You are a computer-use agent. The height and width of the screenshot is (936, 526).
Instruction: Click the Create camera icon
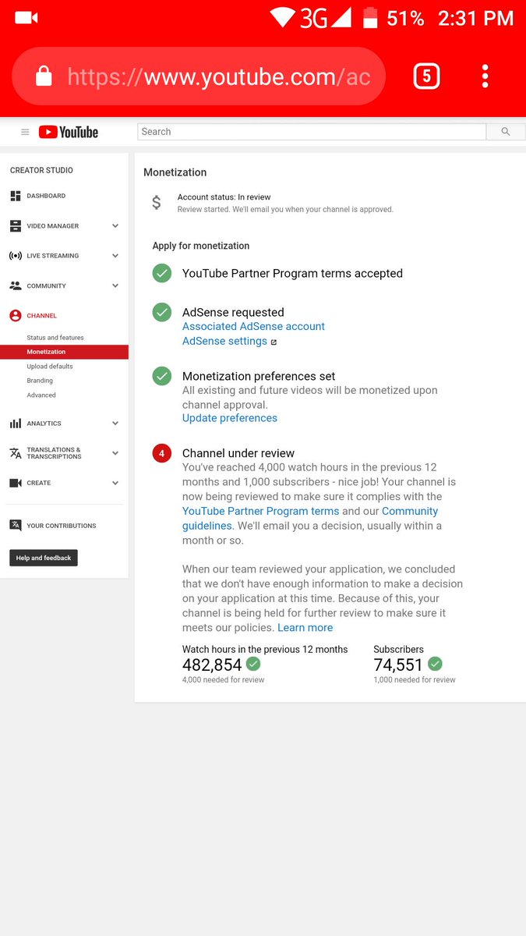(x=16, y=483)
